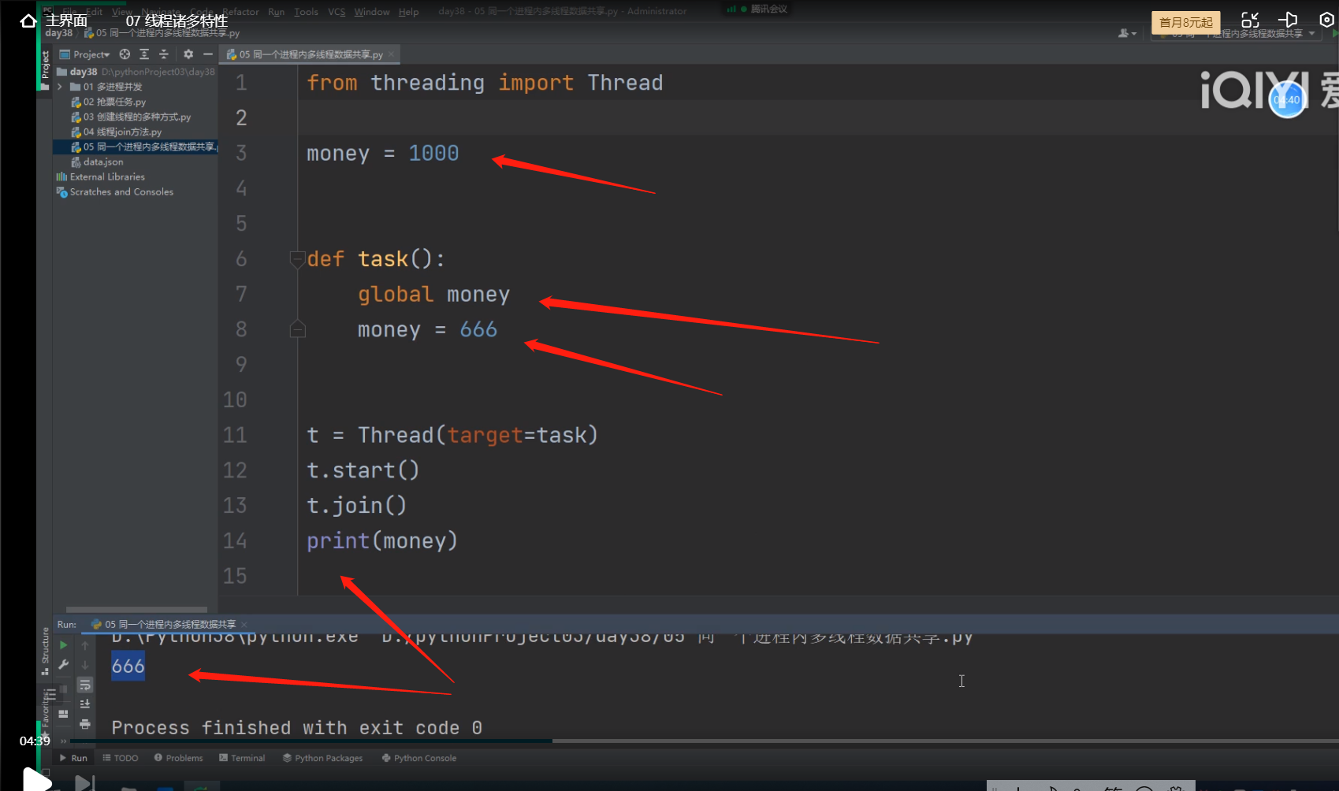Print the console output with printer icon
1339x791 pixels.
[x=85, y=723]
